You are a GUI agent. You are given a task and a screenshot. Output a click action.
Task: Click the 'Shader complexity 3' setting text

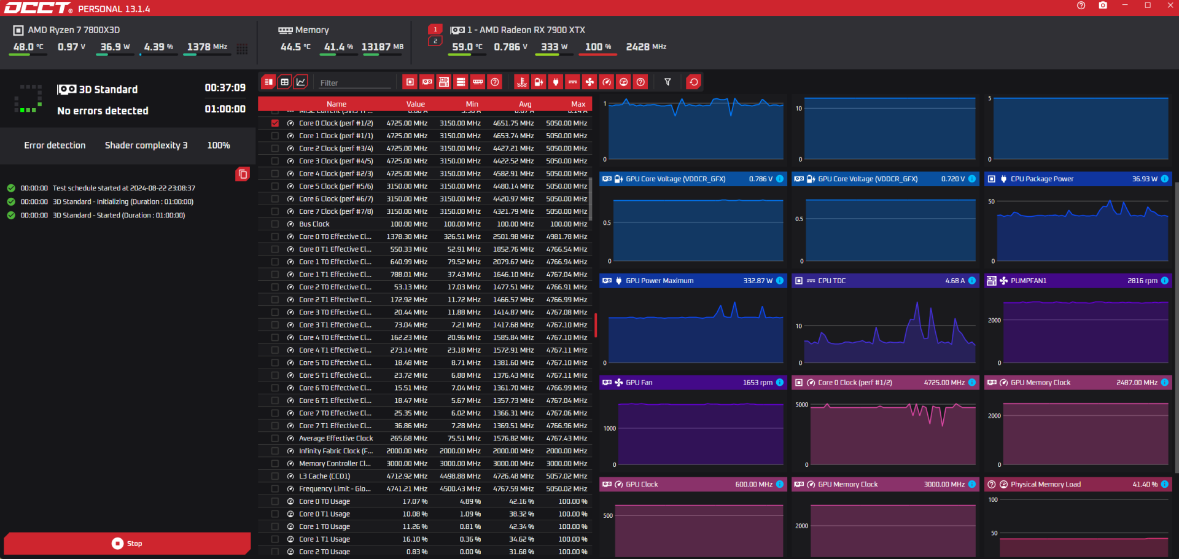coord(146,145)
